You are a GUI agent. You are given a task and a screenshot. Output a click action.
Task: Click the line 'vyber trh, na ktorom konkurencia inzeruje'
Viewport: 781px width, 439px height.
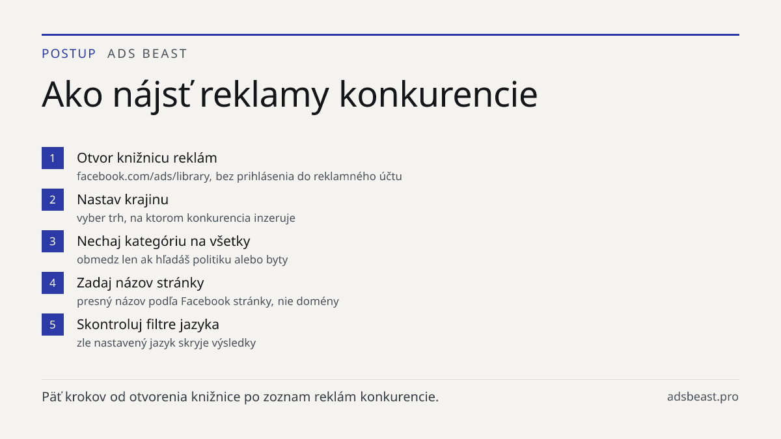point(186,218)
